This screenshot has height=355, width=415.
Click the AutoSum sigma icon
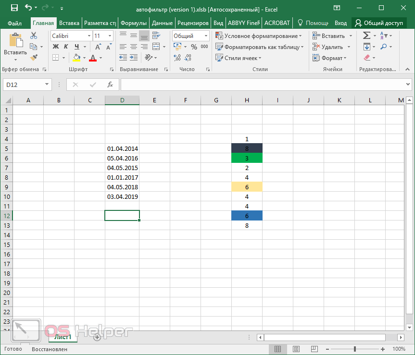[x=366, y=36]
